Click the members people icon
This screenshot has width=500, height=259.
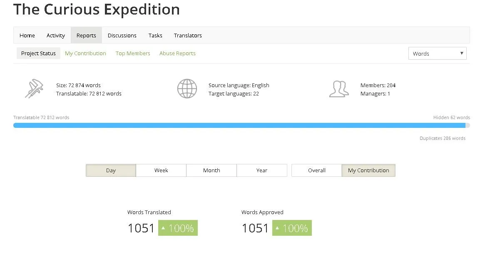point(338,89)
